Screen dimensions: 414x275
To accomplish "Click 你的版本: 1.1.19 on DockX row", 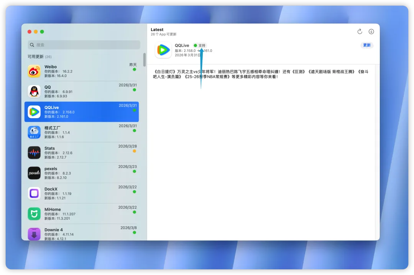I will click(58, 194).
